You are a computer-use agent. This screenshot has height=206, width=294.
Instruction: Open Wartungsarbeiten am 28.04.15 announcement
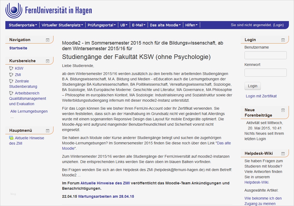[106, 196]
